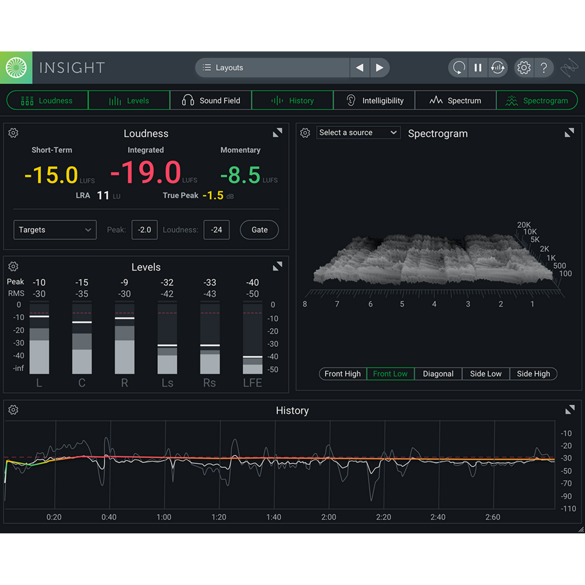
Task: Go to previous layout with left arrow
Action: tap(360, 68)
